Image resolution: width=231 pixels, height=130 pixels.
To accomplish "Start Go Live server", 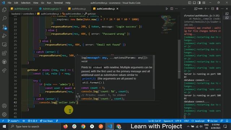I will pos(212,121).
